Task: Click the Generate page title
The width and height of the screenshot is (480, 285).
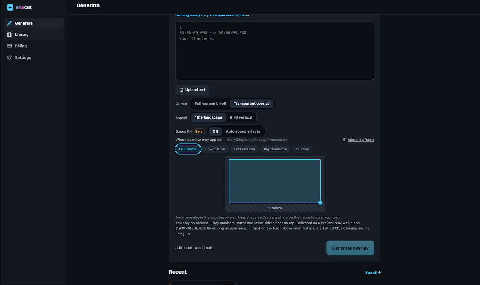Action: pos(88,5)
